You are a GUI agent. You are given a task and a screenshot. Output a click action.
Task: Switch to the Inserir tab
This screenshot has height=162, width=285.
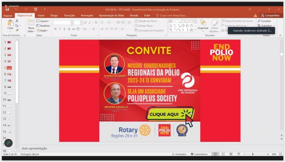[x=41, y=16]
